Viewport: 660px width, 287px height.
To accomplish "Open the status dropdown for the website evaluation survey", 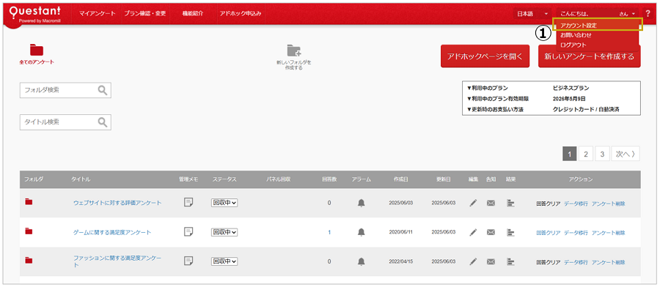I will (x=224, y=203).
